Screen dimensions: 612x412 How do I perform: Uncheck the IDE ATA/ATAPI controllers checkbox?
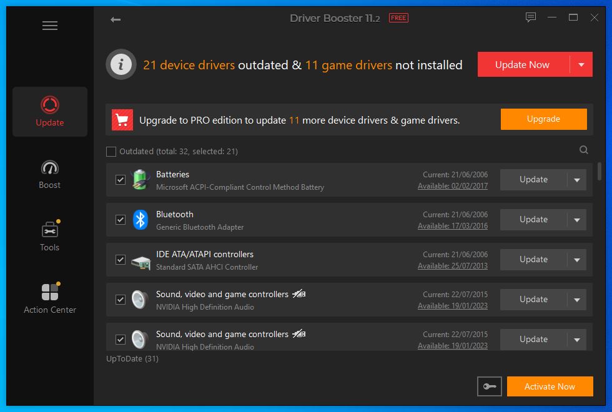[x=120, y=260]
